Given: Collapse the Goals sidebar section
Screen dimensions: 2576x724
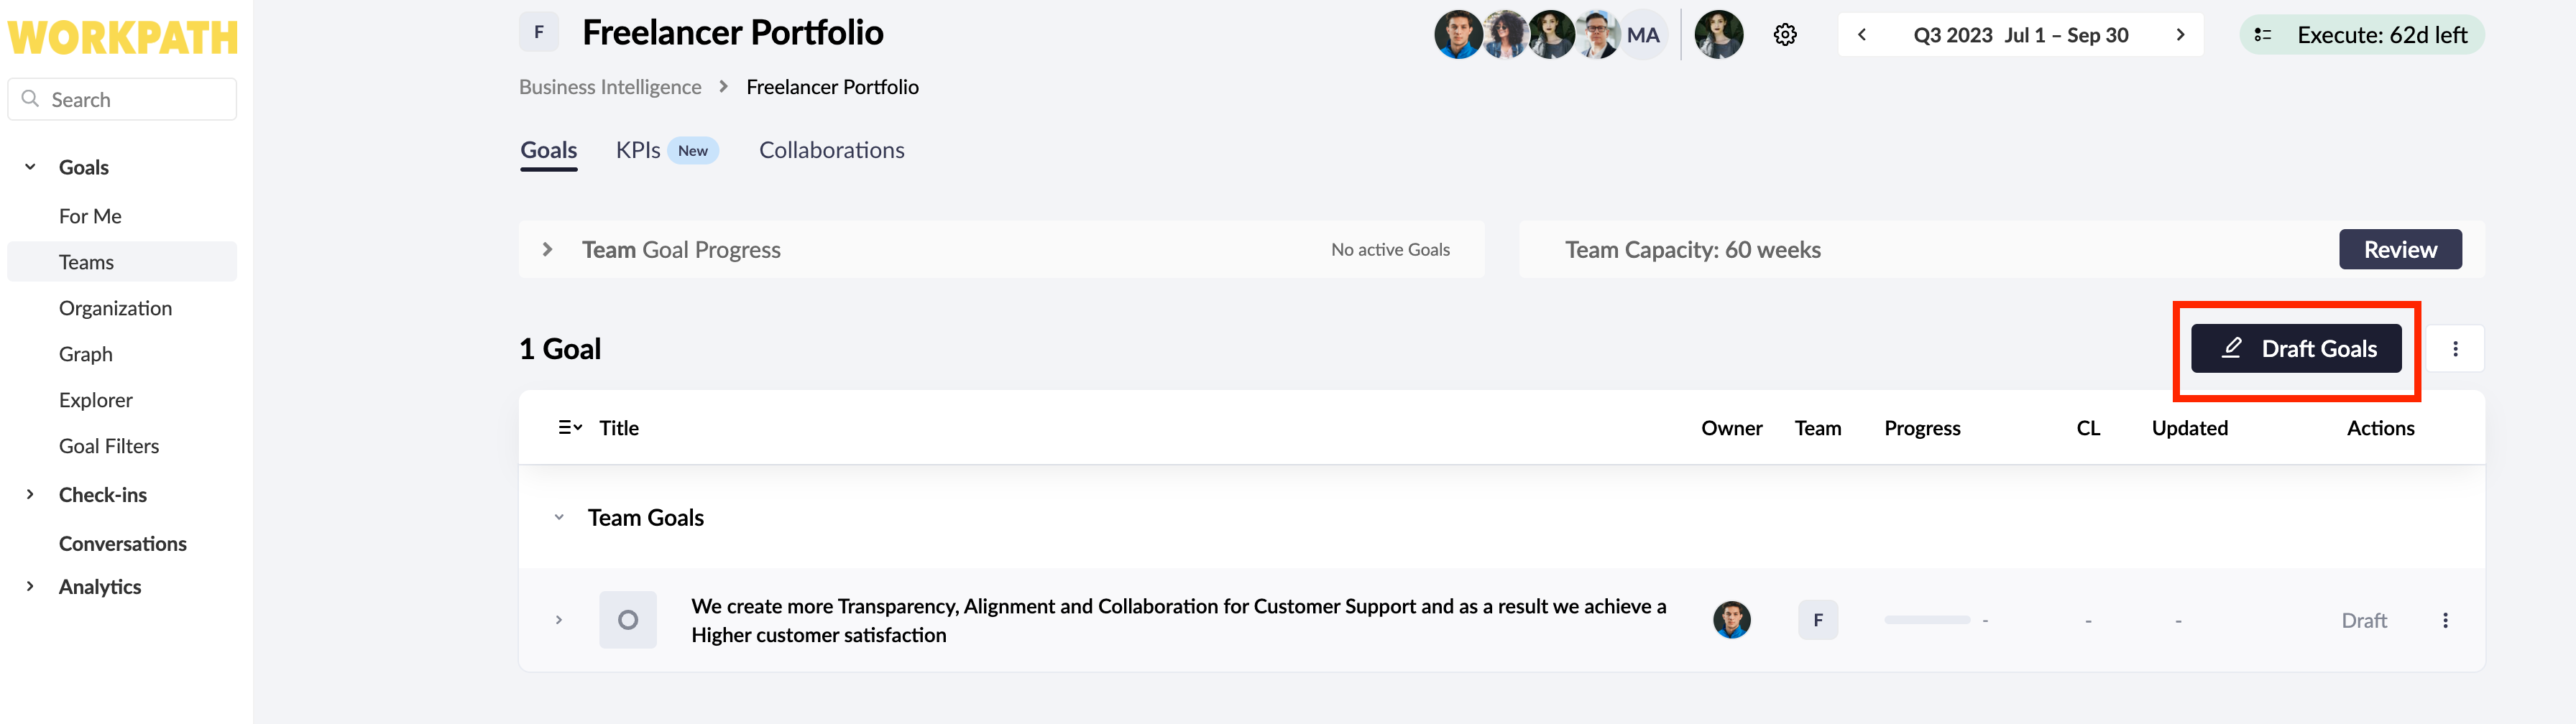Looking at the screenshot, I should click(x=30, y=167).
